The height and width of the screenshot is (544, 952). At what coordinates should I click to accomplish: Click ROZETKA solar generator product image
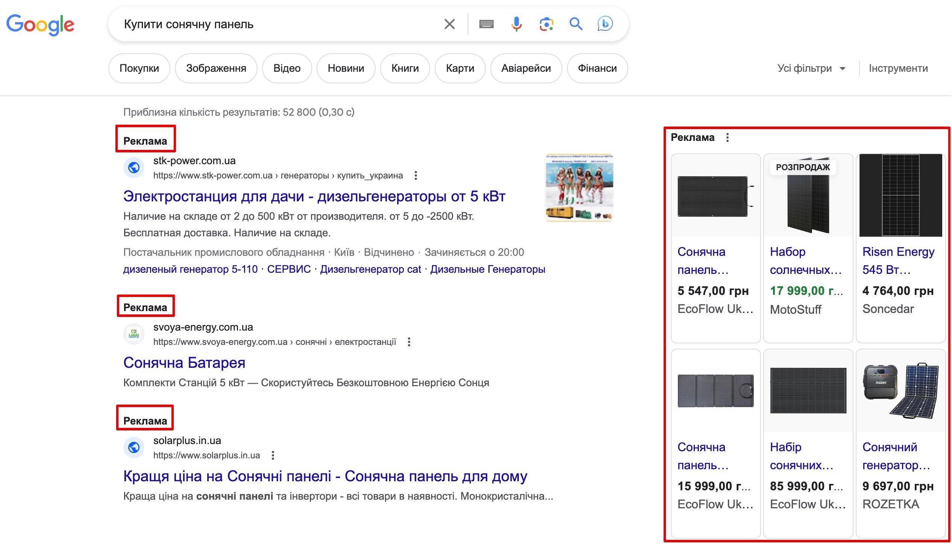[x=900, y=391]
